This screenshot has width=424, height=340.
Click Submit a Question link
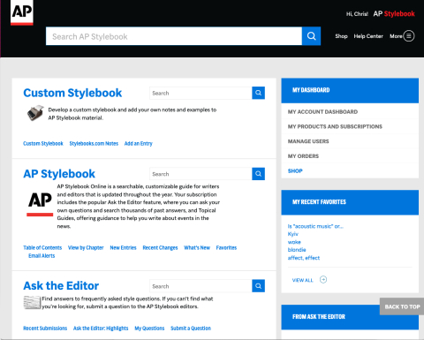(191, 328)
